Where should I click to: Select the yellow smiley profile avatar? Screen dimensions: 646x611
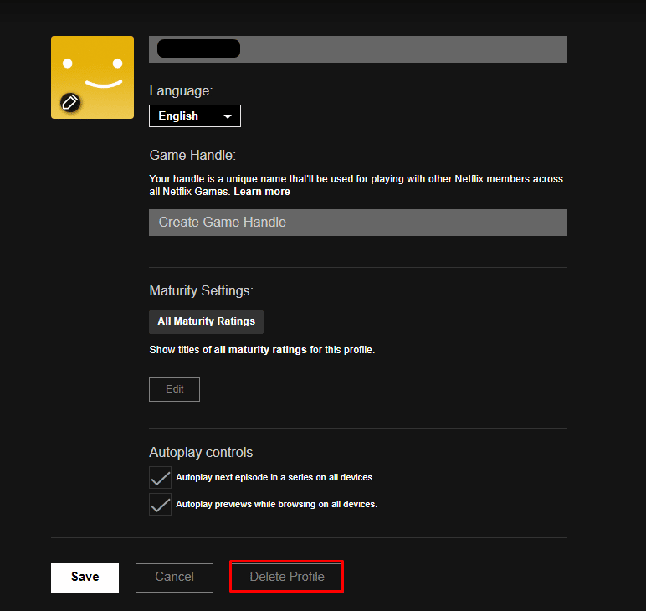(92, 78)
